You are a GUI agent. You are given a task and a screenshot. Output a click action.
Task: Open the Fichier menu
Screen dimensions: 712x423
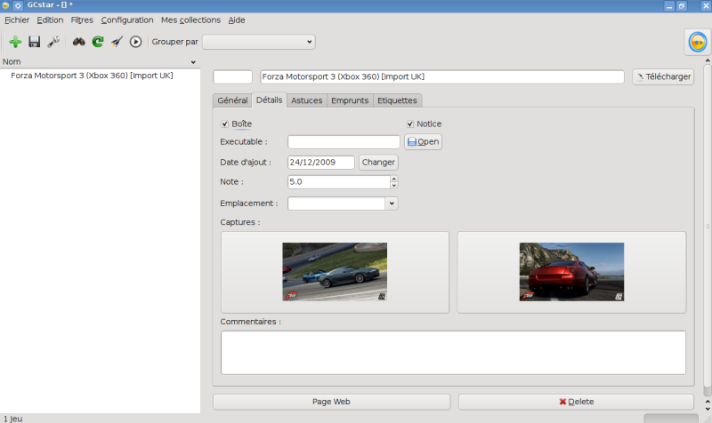(17, 20)
